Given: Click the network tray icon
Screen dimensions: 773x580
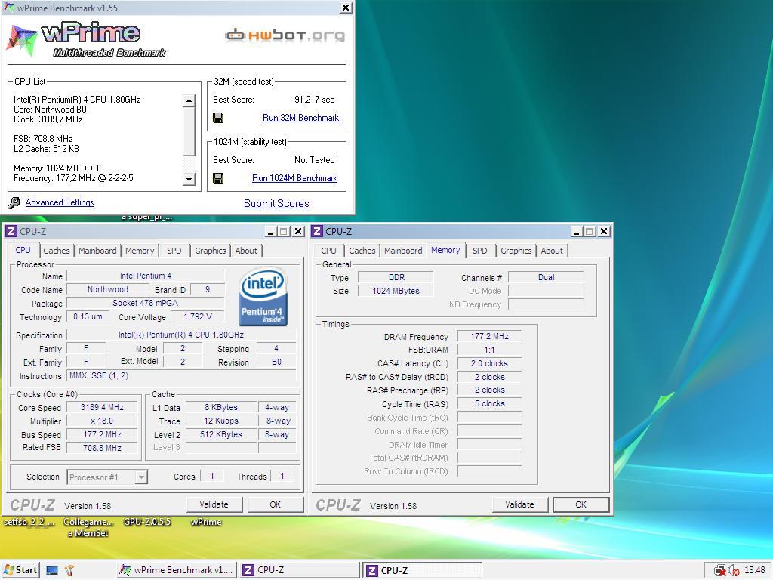Looking at the screenshot, I should [x=720, y=570].
